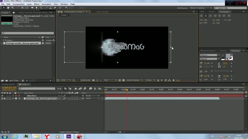Image resolution: width=248 pixels, height=139 pixels.
Task: Open the Graph Editor
Action: [100, 88]
